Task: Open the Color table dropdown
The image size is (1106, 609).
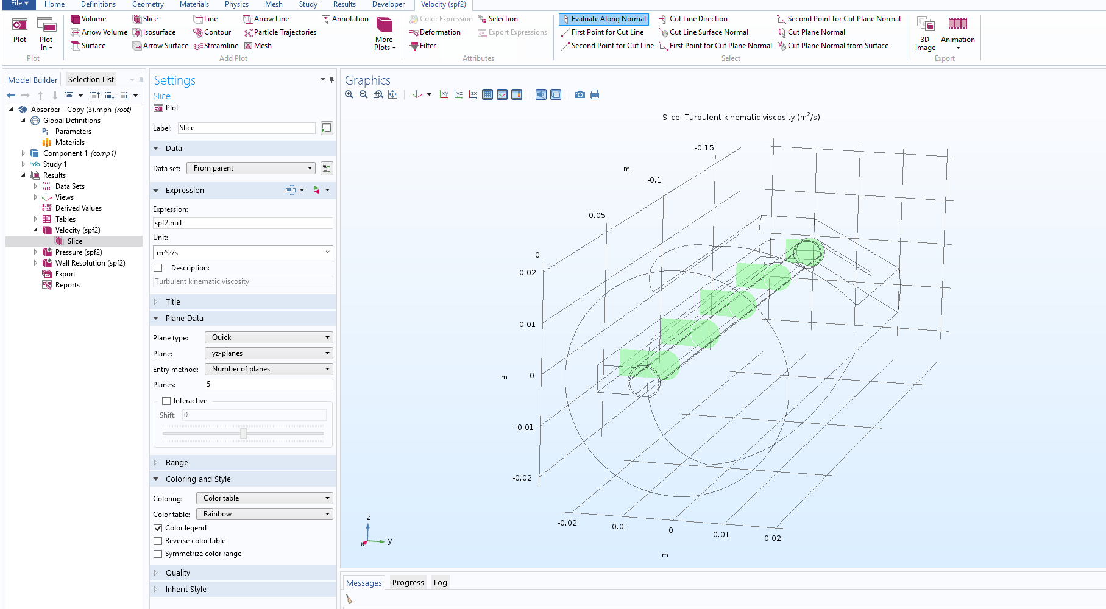Action: [x=264, y=514]
